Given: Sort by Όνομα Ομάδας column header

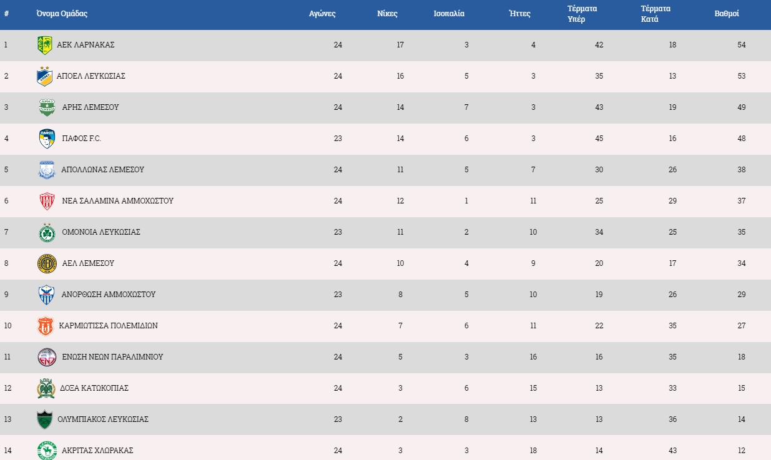Looking at the screenshot, I should pyautogui.click(x=62, y=13).
